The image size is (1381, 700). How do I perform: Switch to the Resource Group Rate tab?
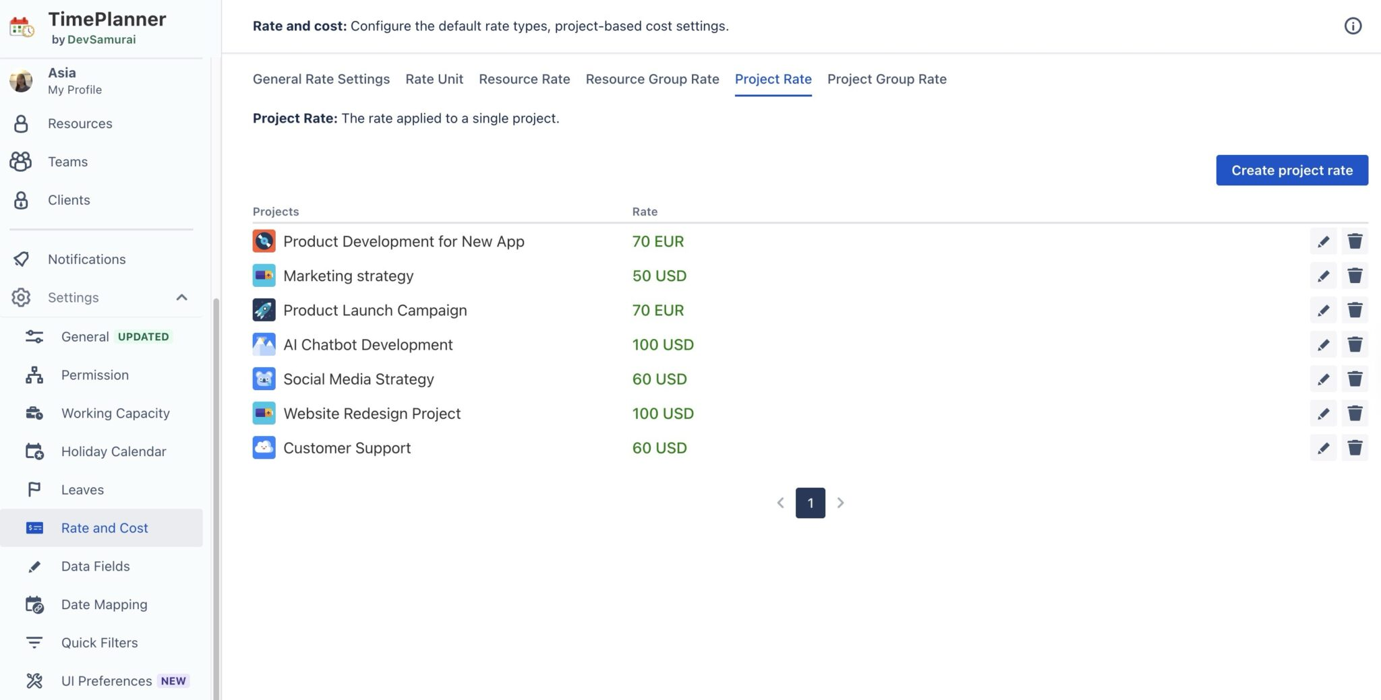pos(652,79)
